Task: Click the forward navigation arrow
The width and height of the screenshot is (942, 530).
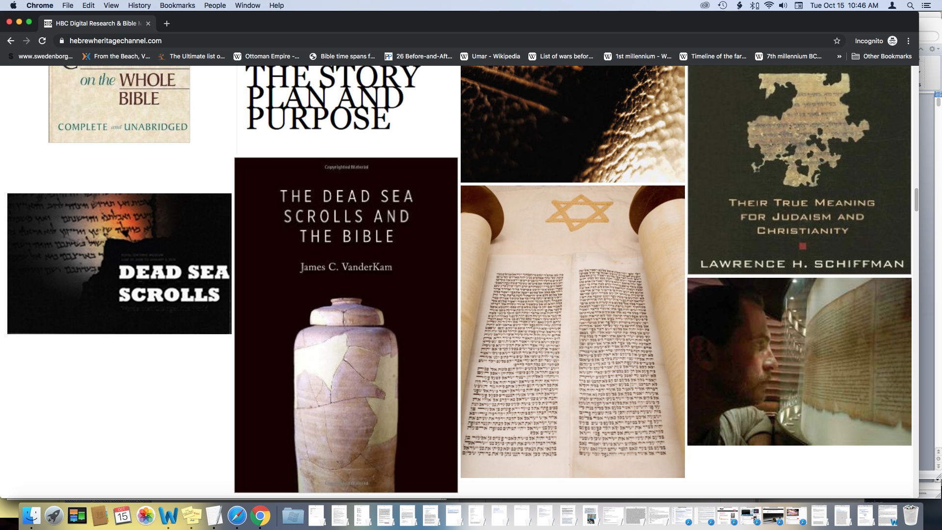Action: [x=26, y=41]
